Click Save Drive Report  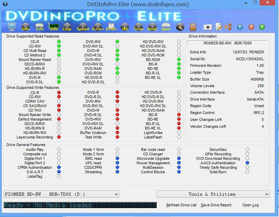click(x=216, y=205)
